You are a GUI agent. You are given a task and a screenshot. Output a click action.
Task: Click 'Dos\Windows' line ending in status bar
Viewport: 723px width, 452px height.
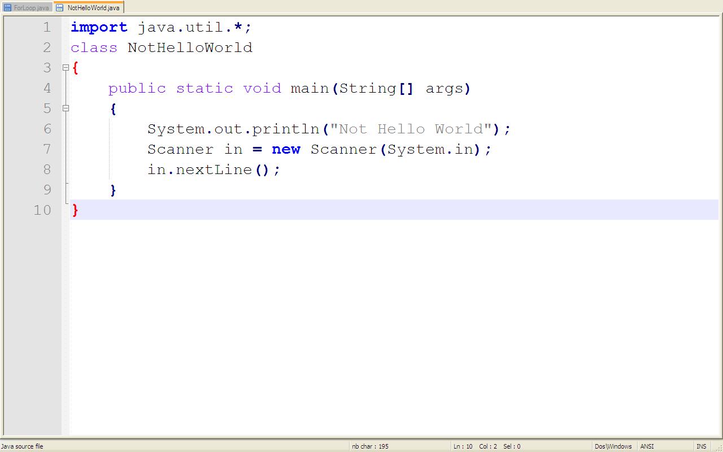tap(613, 446)
